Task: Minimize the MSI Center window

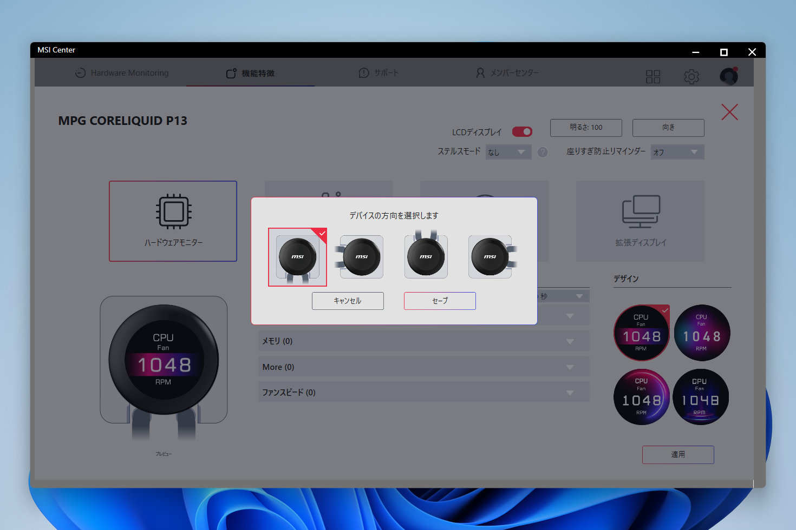Action: point(696,52)
